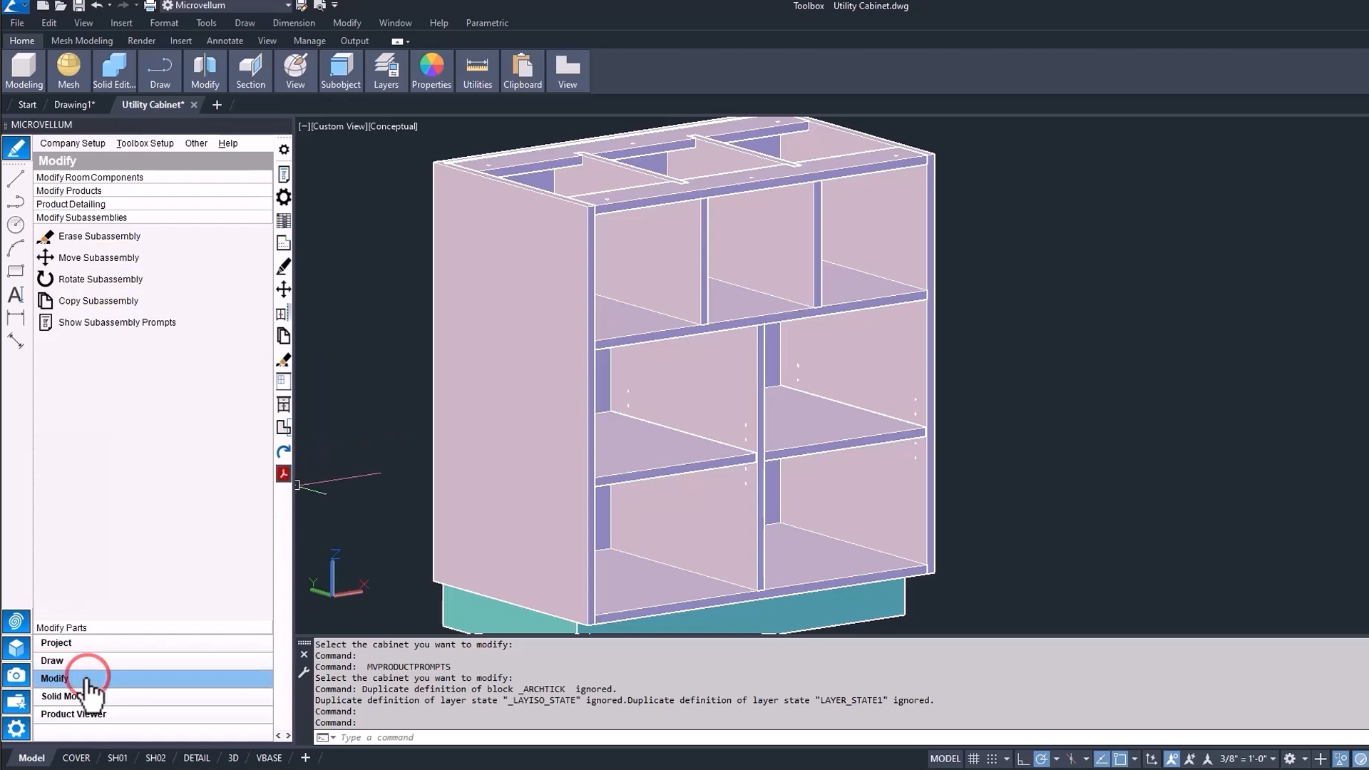Click the red PDF icon in toolbox strip
The width and height of the screenshot is (1369, 770).
click(283, 474)
